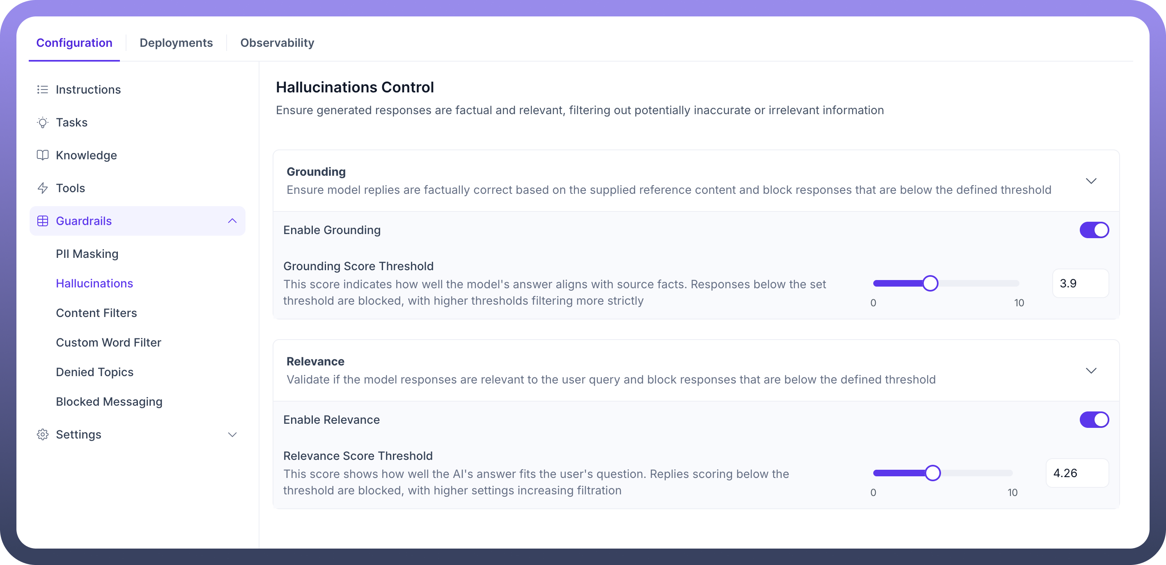Open the PII Masking page
This screenshot has height=565, width=1166.
pos(87,254)
